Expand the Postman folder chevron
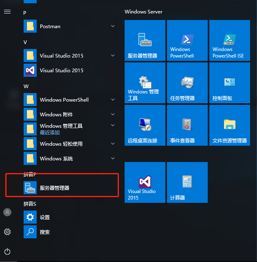The image size is (257, 262). (x=113, y=26)
